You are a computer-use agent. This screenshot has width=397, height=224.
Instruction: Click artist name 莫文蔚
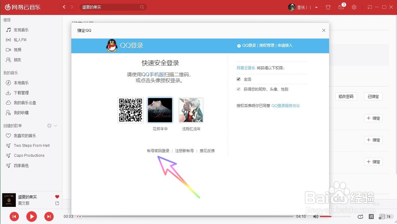[23, 203]
